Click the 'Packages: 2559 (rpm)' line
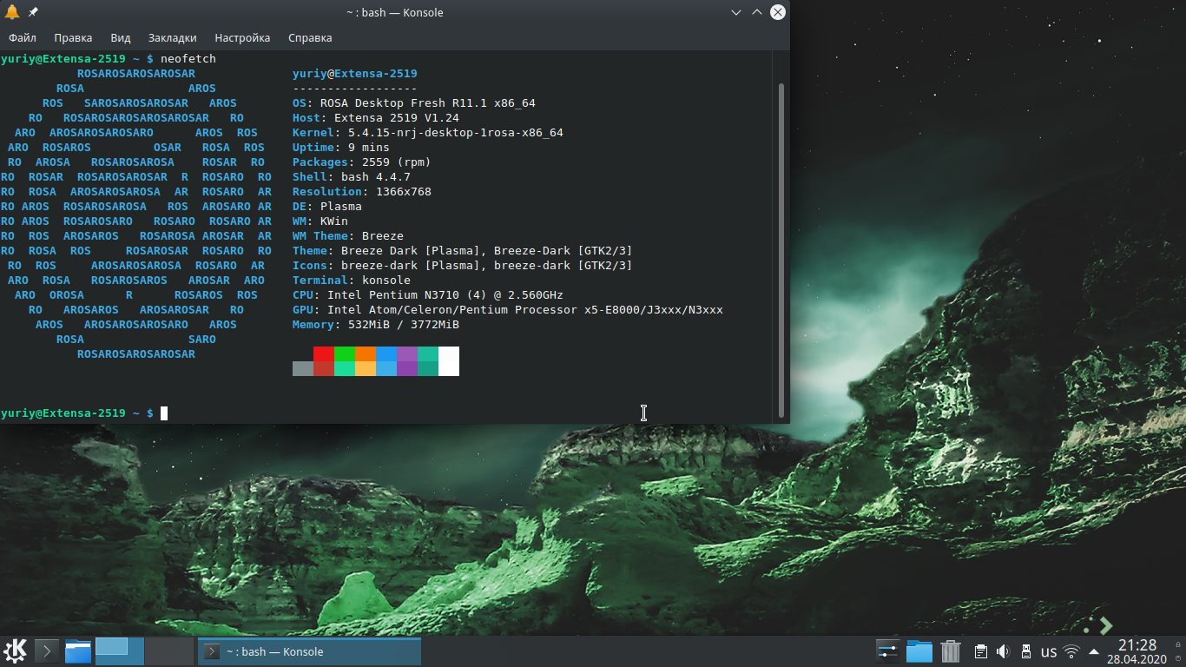 tap(362, 162)
